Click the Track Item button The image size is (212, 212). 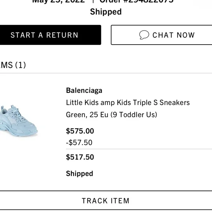point(106,201)
